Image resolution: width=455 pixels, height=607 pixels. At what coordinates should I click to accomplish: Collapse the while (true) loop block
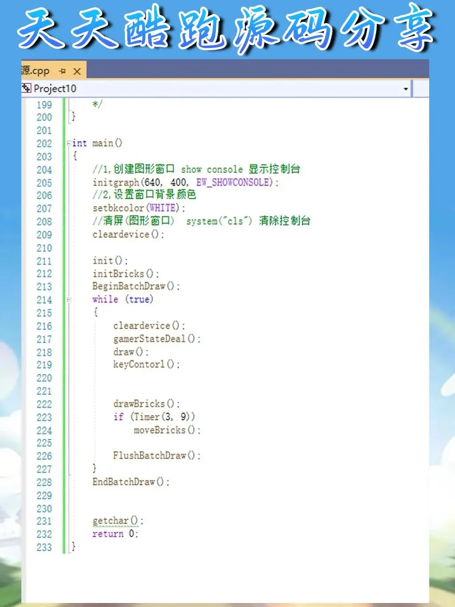click(69, 300)
